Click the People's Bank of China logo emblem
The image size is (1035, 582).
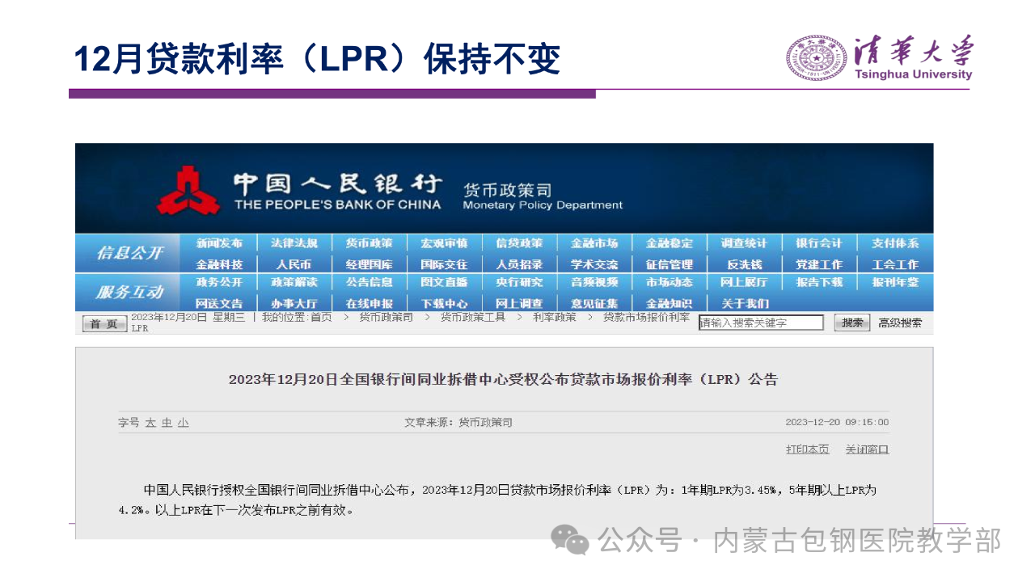pos(188,191)
